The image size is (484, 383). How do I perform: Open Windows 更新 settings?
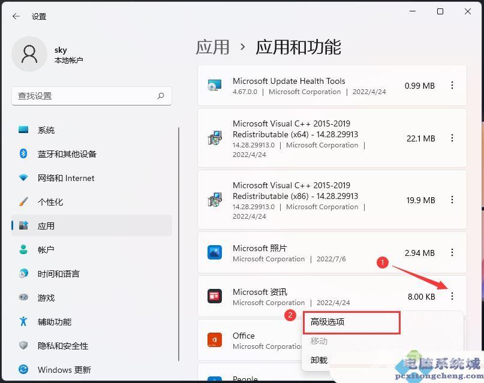coord(91,369)
